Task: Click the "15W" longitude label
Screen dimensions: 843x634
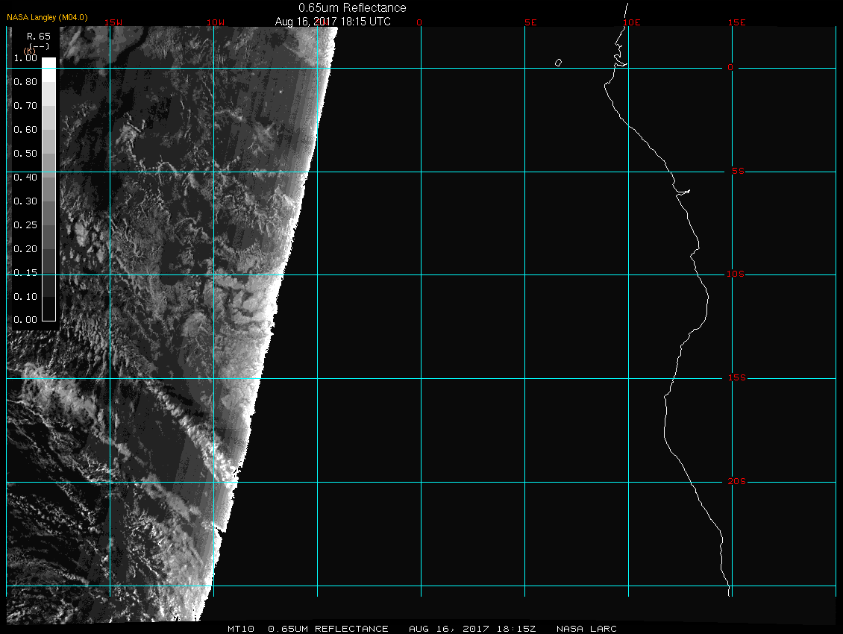Action: pos(113,22)
